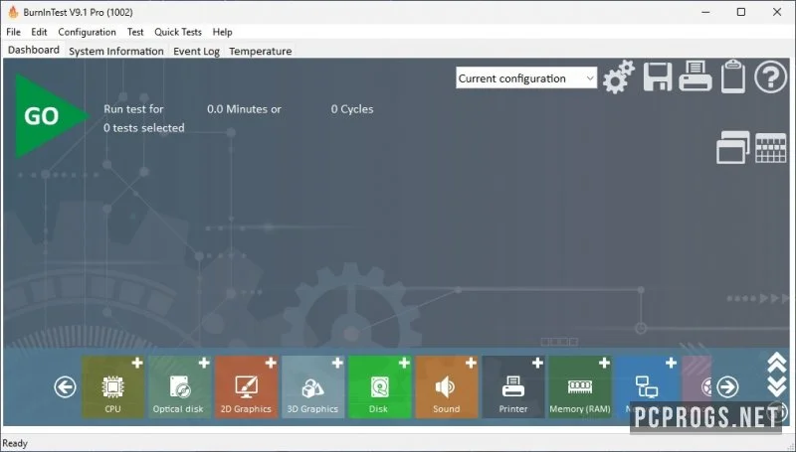Click the Ready status bar text
This screenshot has width=796, height=452.
pos(15,443)
